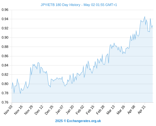The height and width of the screenshot is (126, 156).
Task: Click the 0.76 y-axis value label
Action: [5, 102]
